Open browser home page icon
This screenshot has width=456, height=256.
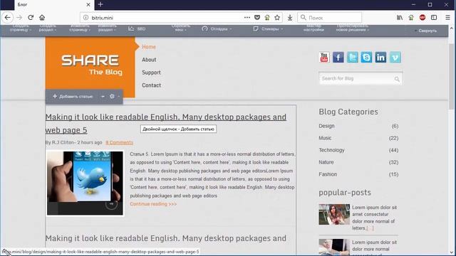pyautogui.click(x=42, y=17)
